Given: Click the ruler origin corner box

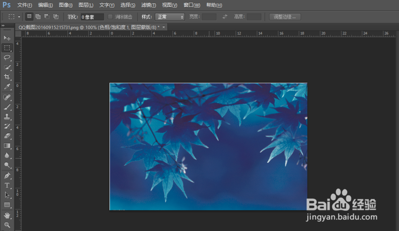Looking at the screenshot, I should coord(18,34).
